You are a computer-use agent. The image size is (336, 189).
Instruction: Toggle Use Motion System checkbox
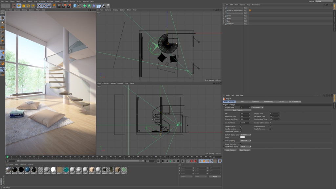(241, 131)
